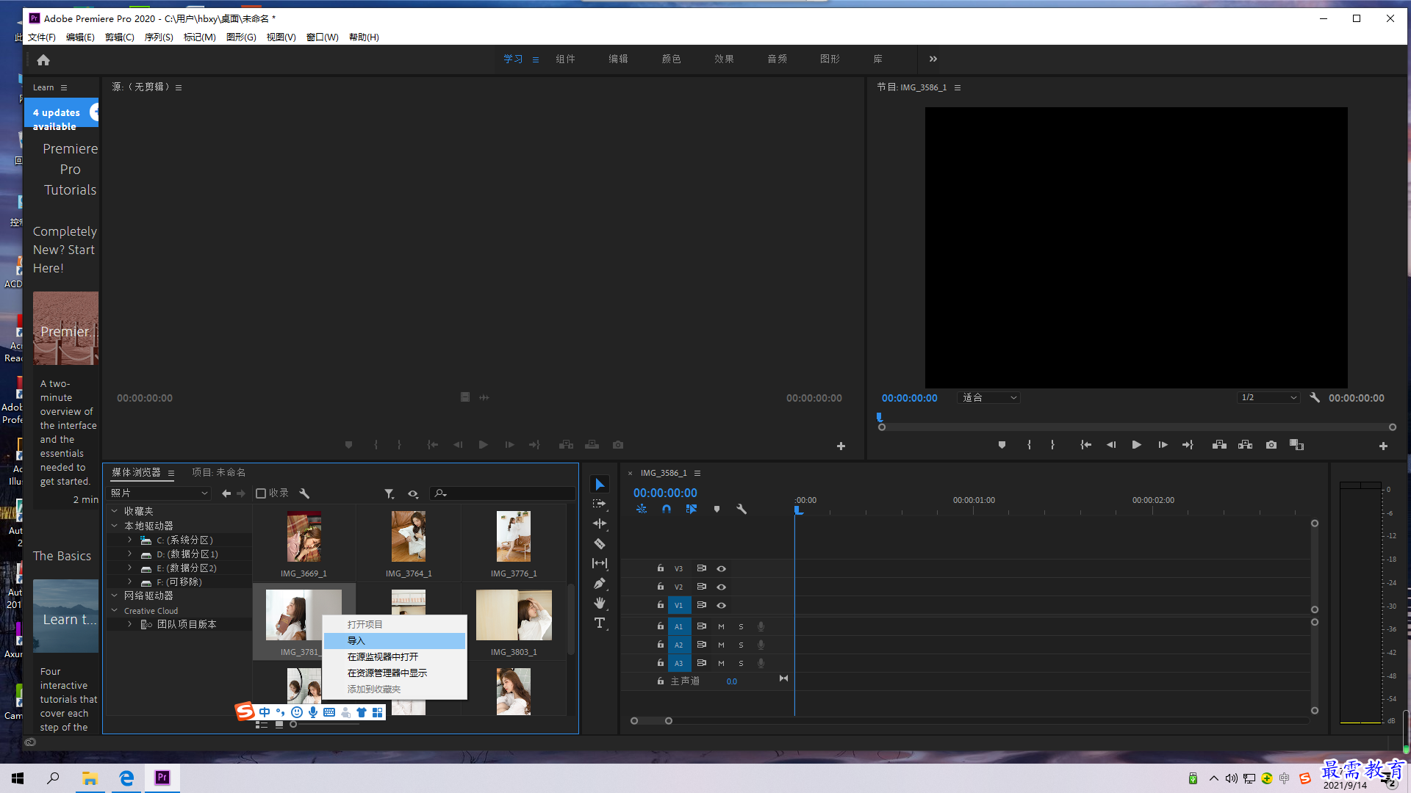This screenshot has height=793, width=1411.
Task: Open the 1/2 playback resolution dropdown
Action: pyautogui.click(x=1268, y=397)
